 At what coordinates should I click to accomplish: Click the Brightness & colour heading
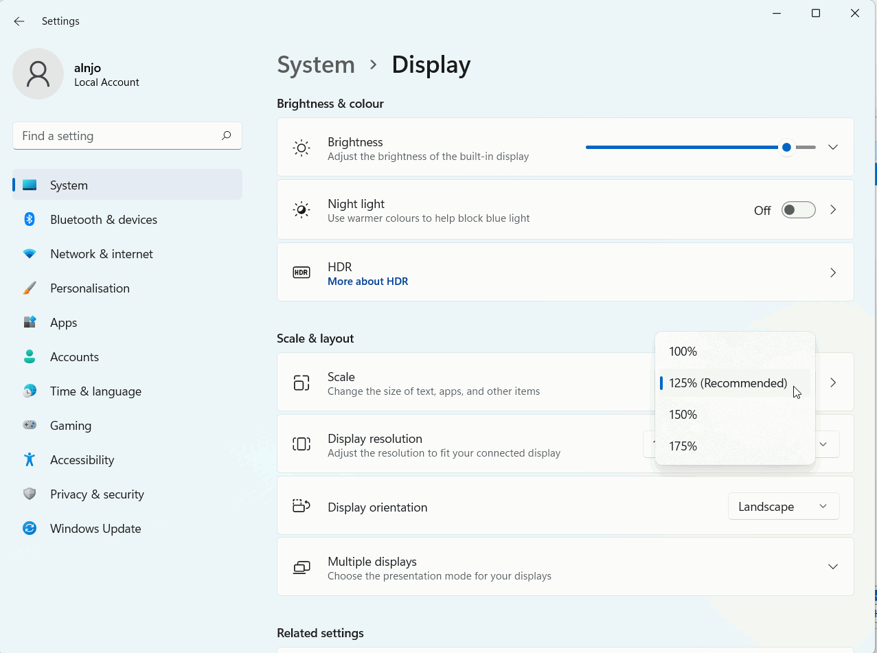(x=330, y=104)
